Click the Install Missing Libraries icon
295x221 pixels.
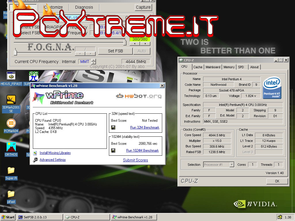(35, 153)
